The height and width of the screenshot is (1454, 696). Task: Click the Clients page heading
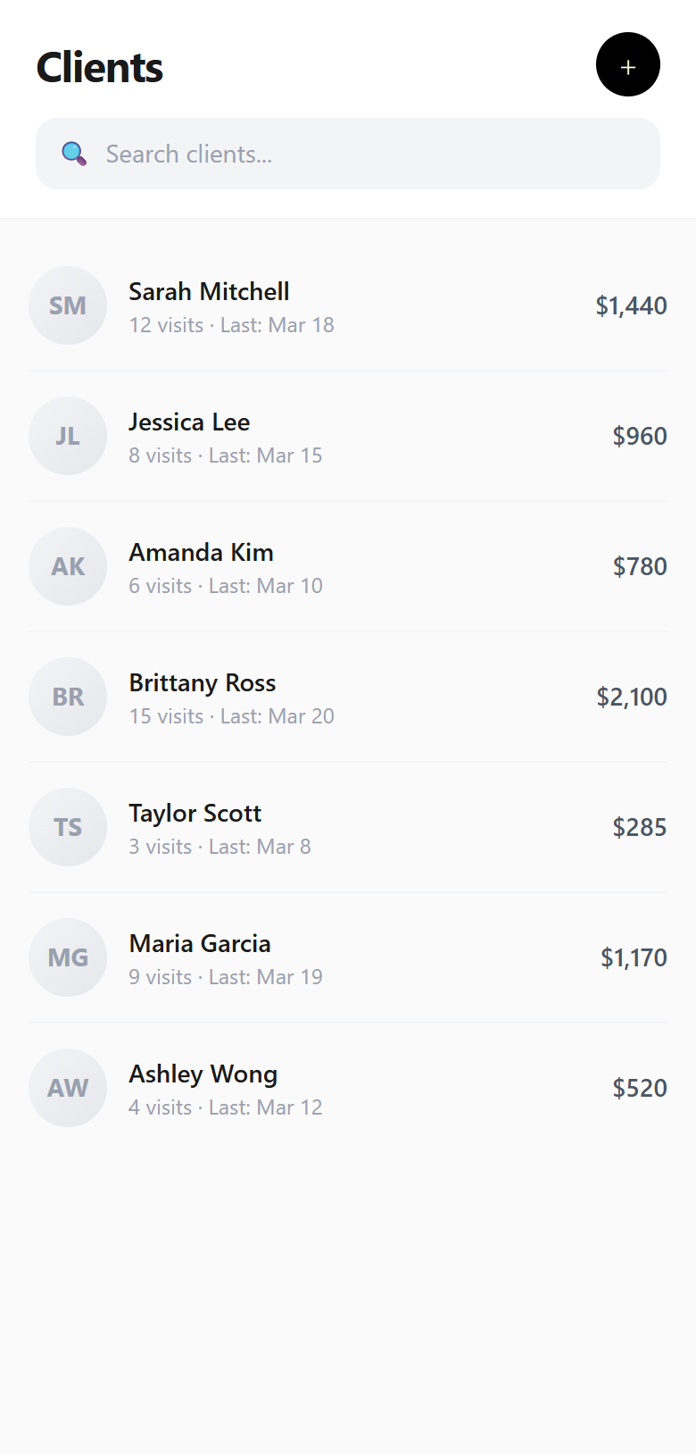tap(100, 68)
